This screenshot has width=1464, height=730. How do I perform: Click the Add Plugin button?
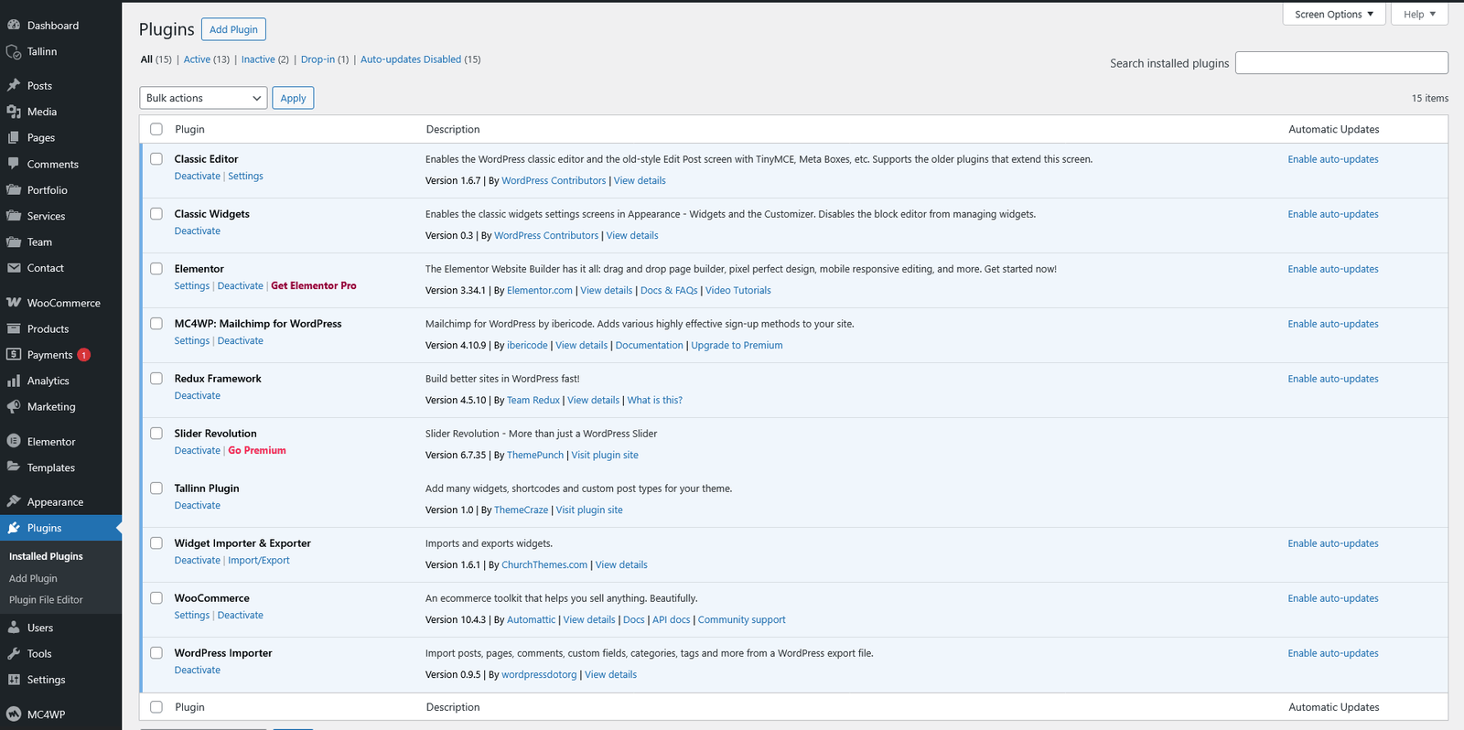point(233,29)
